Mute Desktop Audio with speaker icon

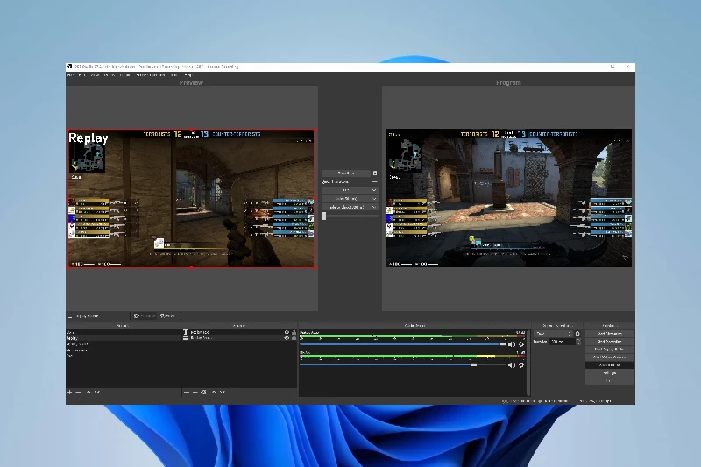pyautogui.click(x=512, y=344)
